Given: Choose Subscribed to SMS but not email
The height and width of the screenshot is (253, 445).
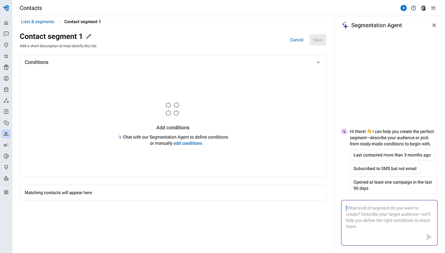Looking at the screenshot, I should coord(385,169).
